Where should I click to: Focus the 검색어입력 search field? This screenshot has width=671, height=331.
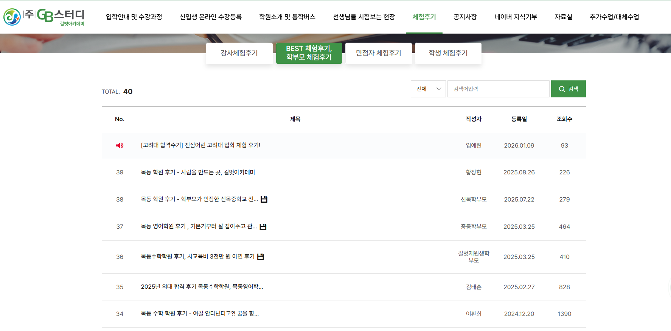click(x=498, y=89)
